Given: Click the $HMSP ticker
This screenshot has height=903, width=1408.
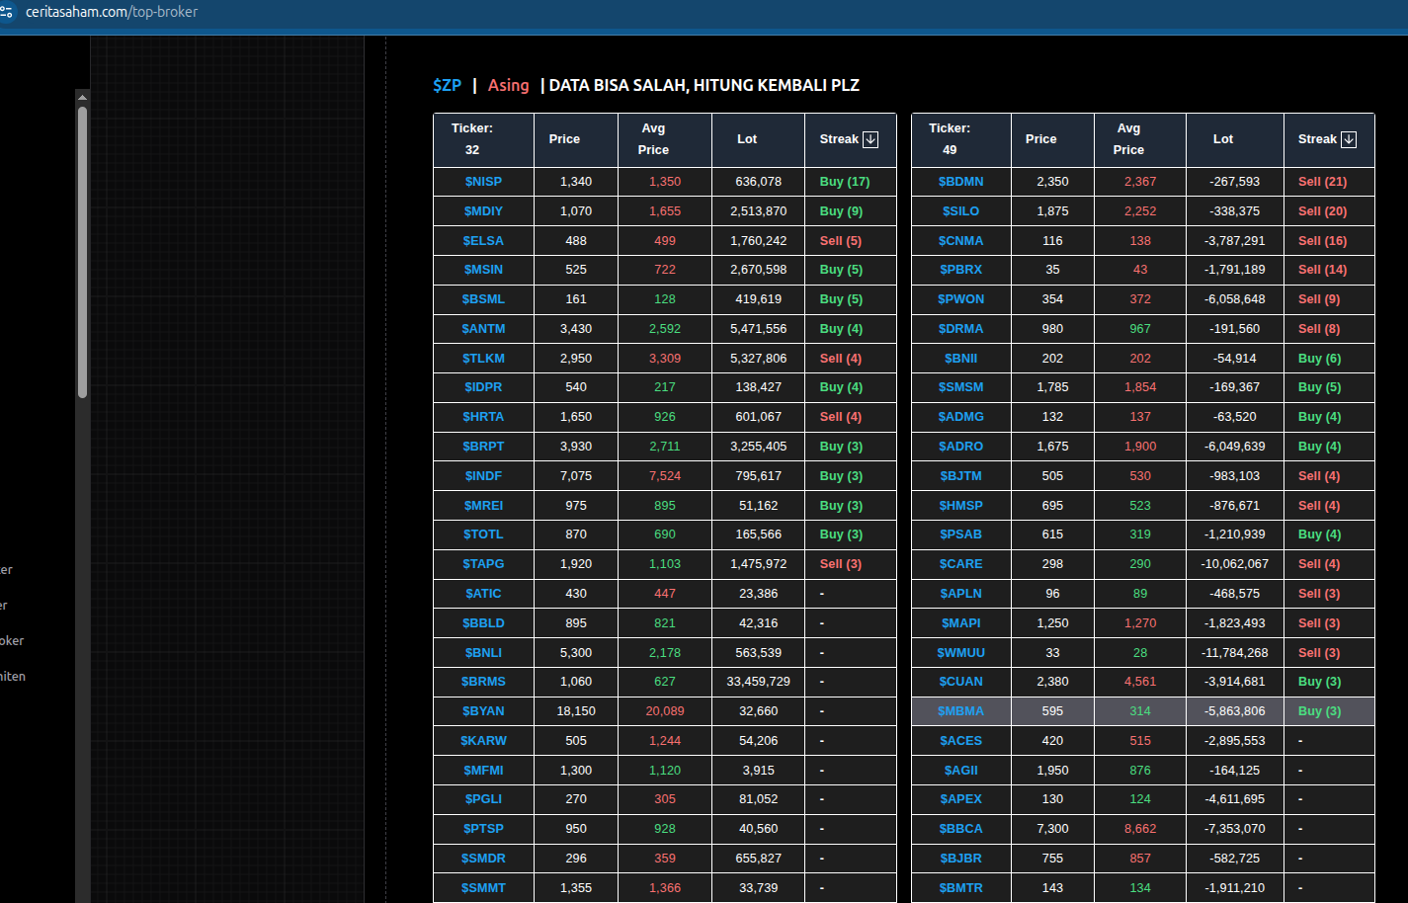Looking at the screenshot, I should coord(961,506).
